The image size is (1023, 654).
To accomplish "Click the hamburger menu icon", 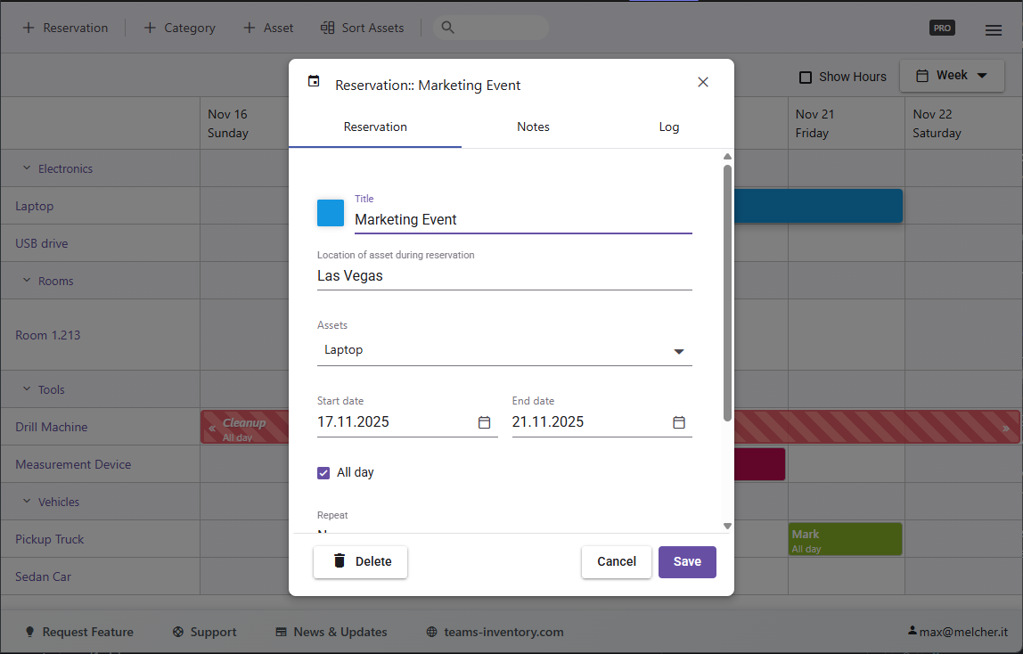I will point(994,29).
